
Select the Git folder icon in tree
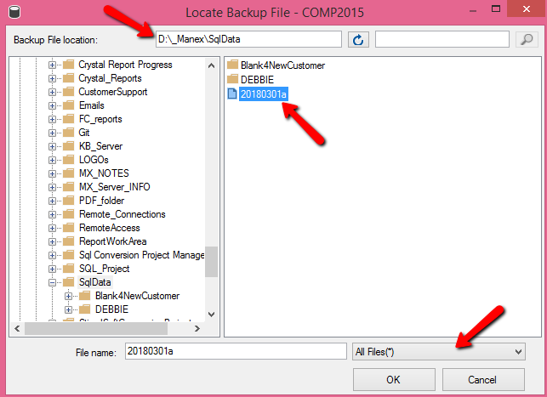pos(68,133)
